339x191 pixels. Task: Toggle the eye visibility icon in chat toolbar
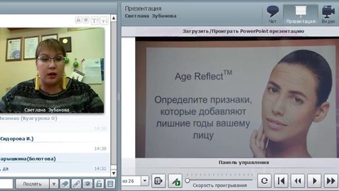(x=87, y=184)
